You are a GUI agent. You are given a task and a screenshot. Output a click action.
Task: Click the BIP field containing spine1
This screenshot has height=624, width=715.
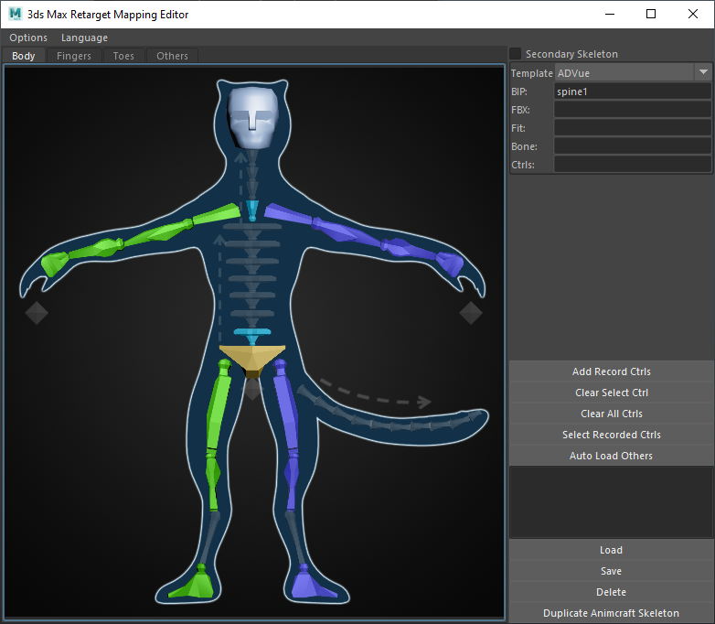(x=633, y=91)
